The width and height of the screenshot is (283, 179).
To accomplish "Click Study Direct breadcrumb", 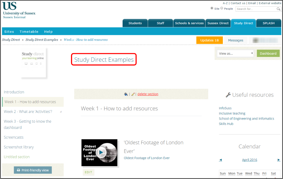I will click(x=11, y=40).
